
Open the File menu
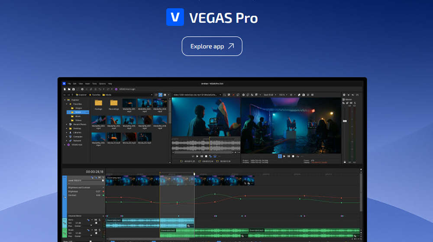69,84
